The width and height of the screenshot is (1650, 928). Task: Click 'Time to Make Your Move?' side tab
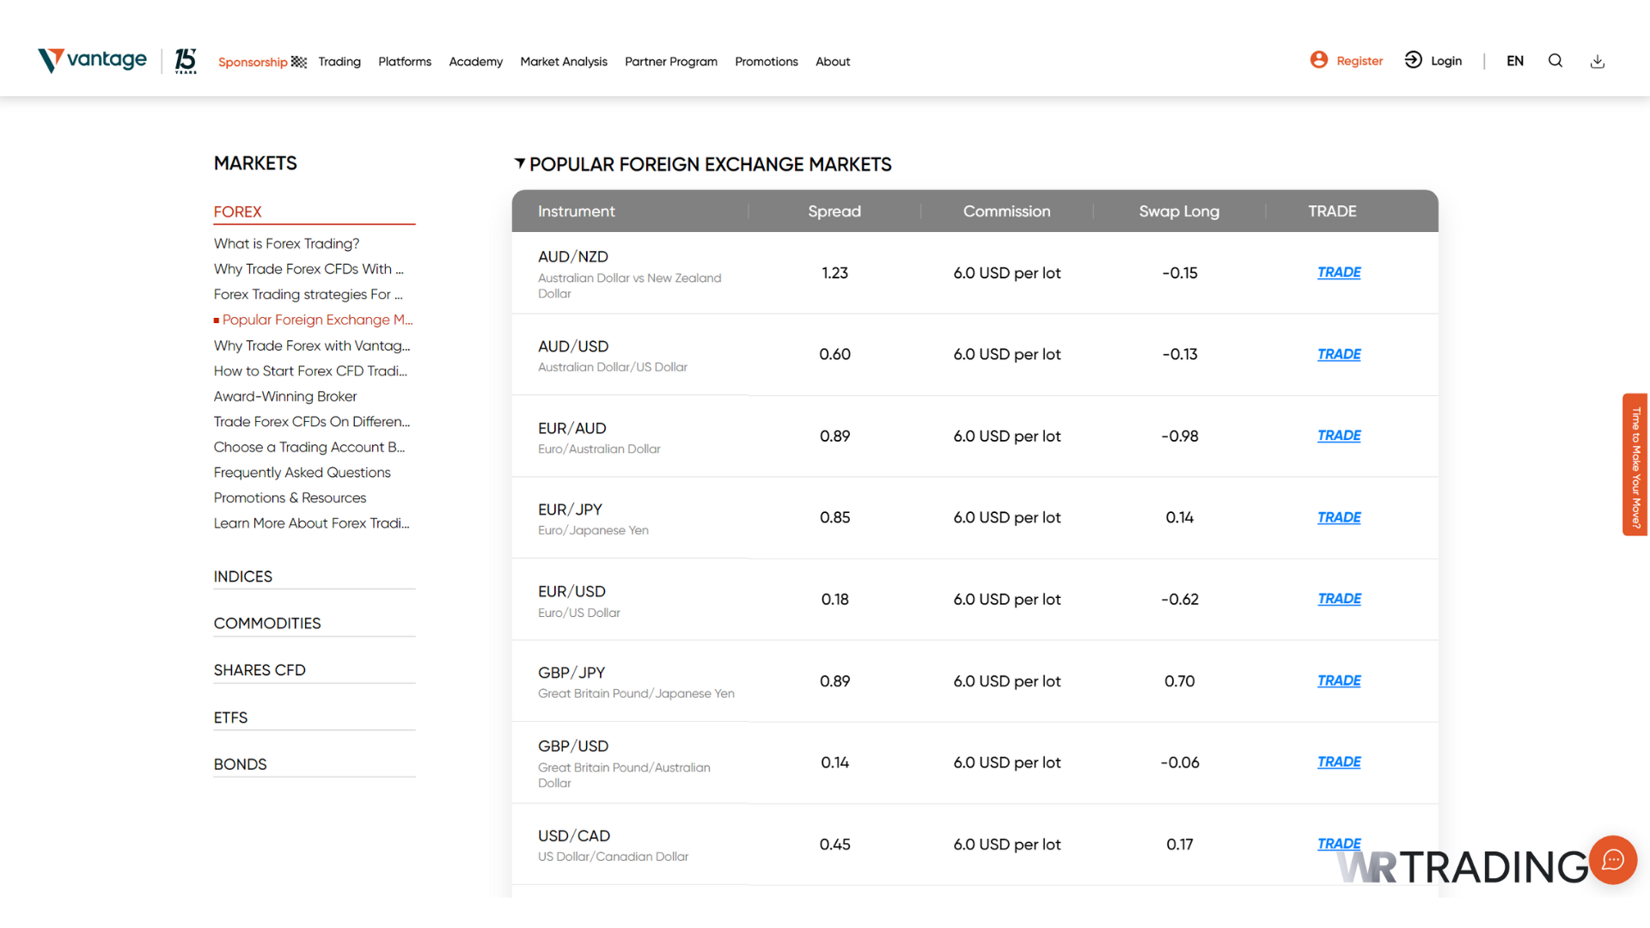pos(1635,465)
